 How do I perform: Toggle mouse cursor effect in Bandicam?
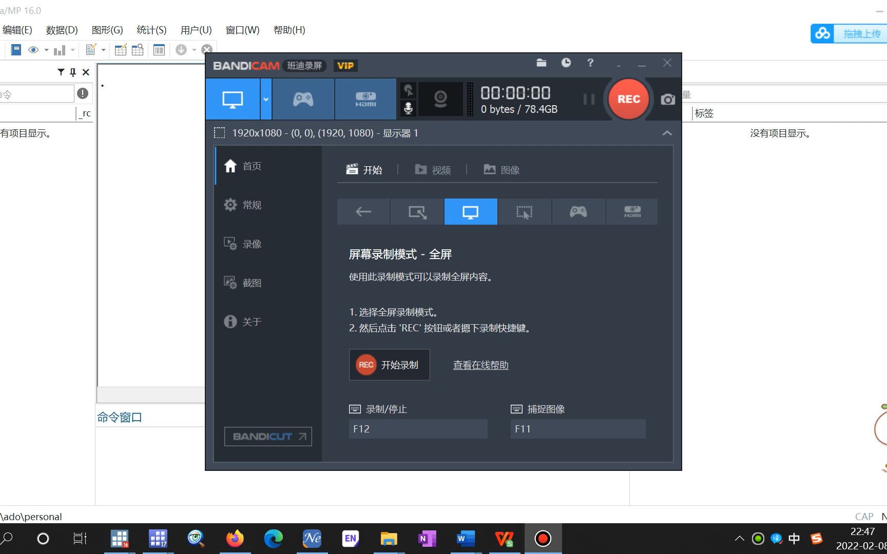tap(408, 90)
